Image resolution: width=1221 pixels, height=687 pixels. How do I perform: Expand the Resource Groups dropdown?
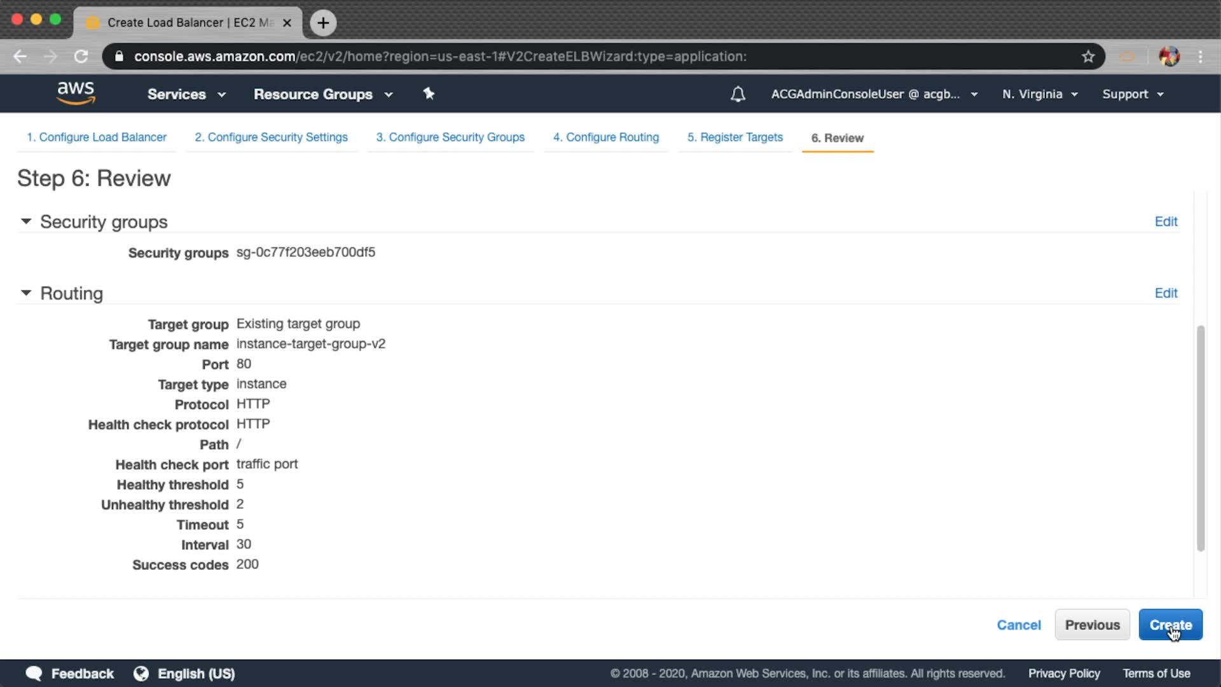pyautogui.click(x=323, y=94)
